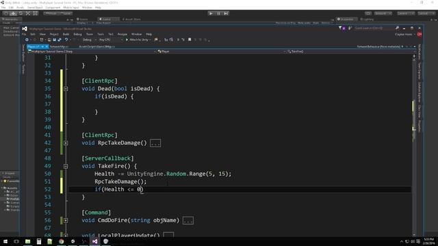The height and width of the screenshot is (246, 438).
Task: Select the Unity Move tool
Action: (x=13, y=14)
